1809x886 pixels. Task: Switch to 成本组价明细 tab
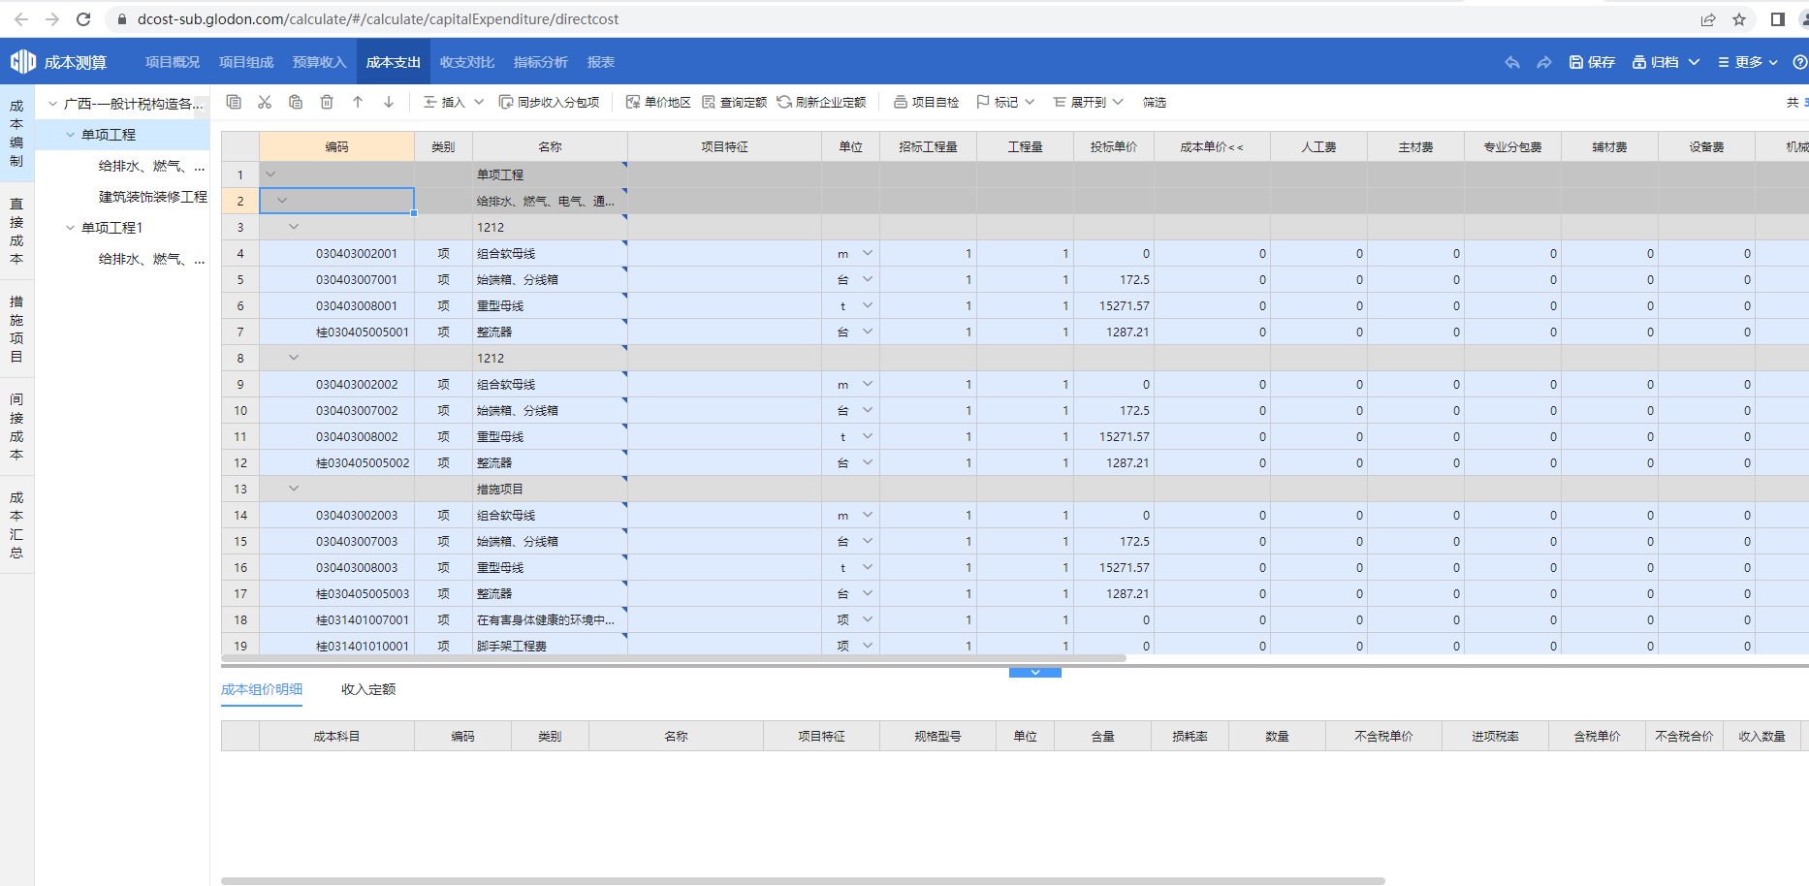click(262, 689)
